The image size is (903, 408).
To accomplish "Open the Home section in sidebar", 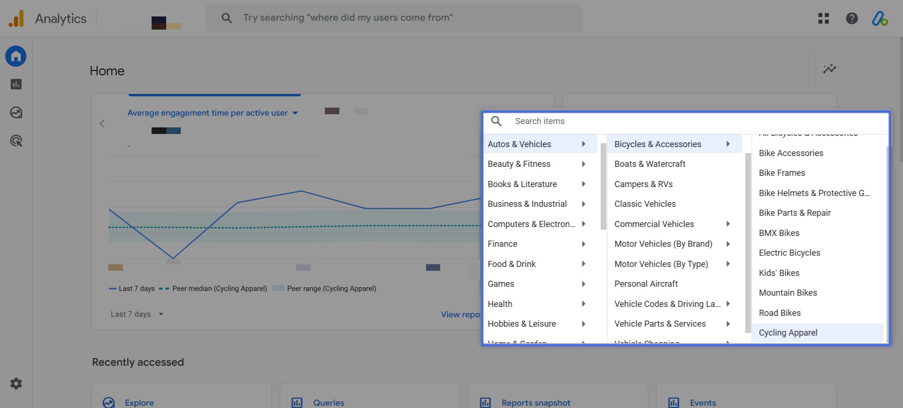I will pos(16,56).
